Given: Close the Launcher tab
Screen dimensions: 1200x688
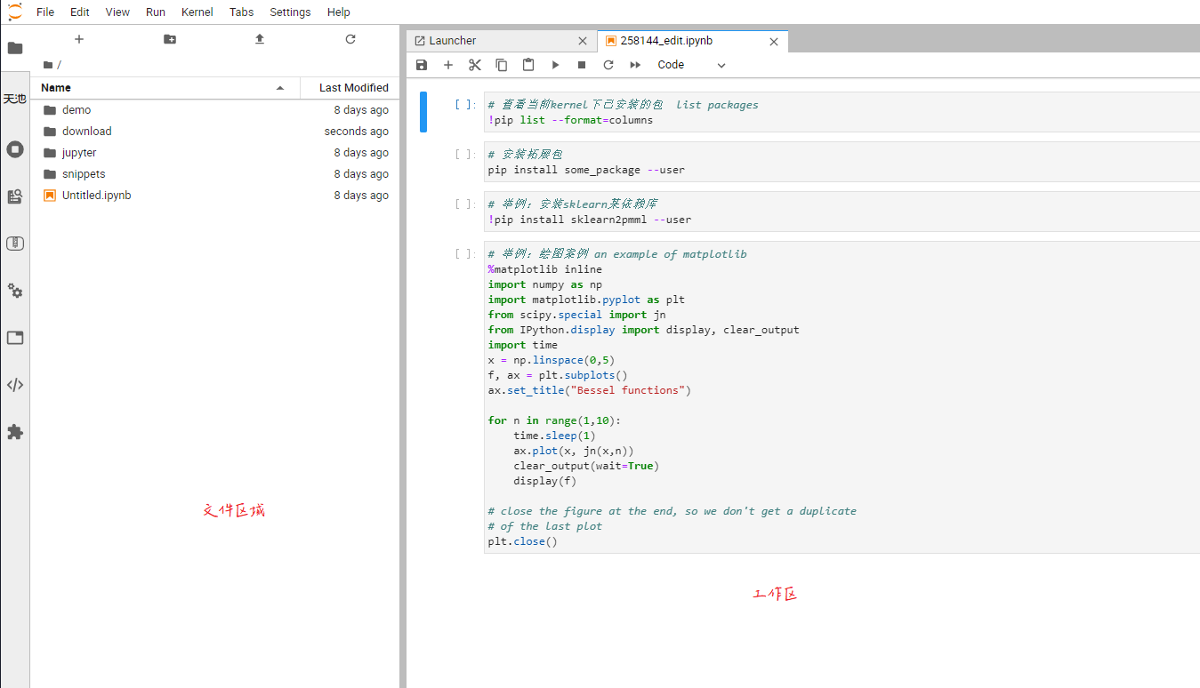Looking at the screenshot, I should [583, 41].
